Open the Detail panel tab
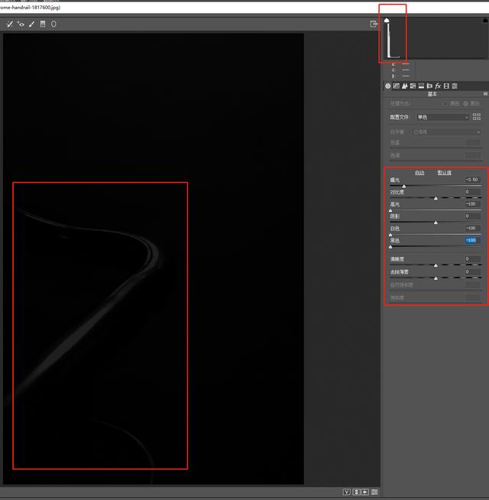Viewport: 489px width, 500px height. [x=404, y=86]
